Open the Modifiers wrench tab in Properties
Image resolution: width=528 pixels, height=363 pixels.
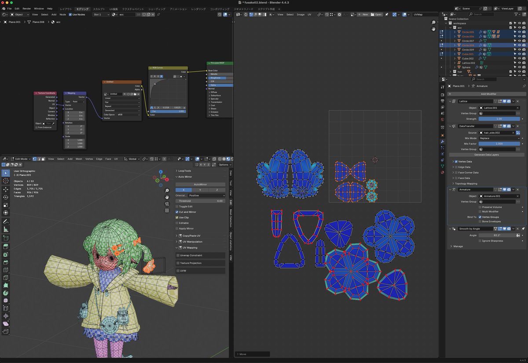(443, 142)
